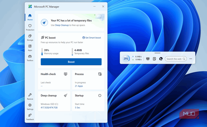Screen dimensions: 207x127
Task: Open the Process card showing 21 Apps
Action: (x=88, y=79)
